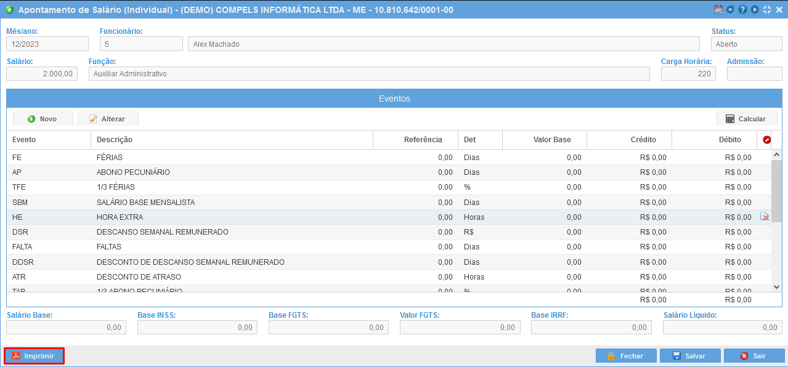This screenshot has height=367, width=788.
Task: Close the window with X icon
Action: coord(779,10)
